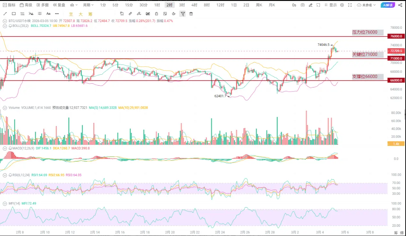The width and height of the screenshot is (406, 236).
Task: Click the magnet snap icon
Action: click(148, 14)
